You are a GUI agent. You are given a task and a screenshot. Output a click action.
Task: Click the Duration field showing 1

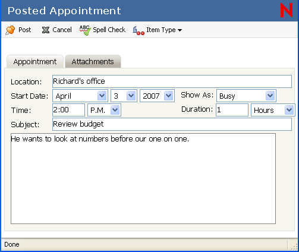232,110
